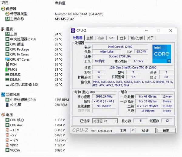Image resolution: width=182 pixels, height=157 pixels.
Task: Click the CPU IA Cores icon
Action: [x=7, y=54]
